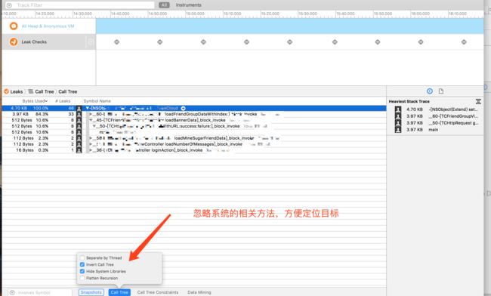Click the Call Tree list icon in breadcrumb
491x296 pixels.
(31, 91)
